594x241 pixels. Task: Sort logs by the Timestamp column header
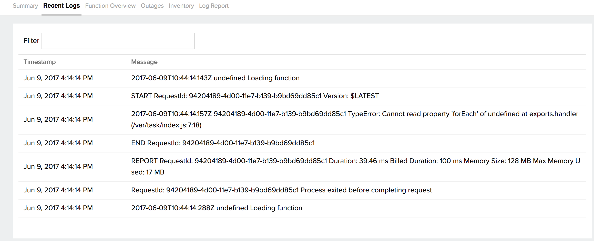[x=40, y=62]
